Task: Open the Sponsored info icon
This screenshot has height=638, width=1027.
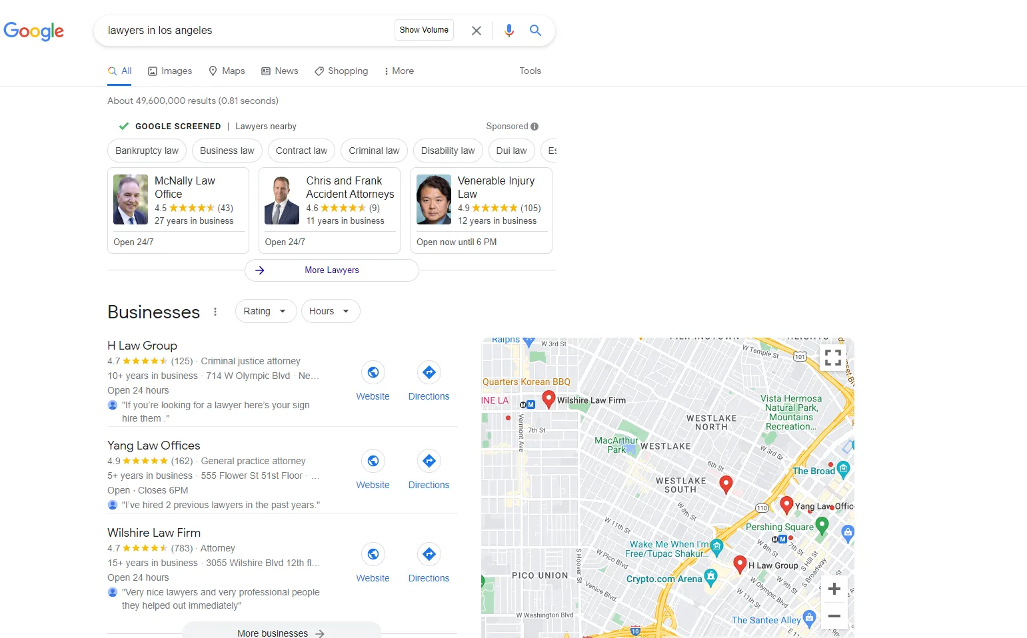Action: (534, 127)
